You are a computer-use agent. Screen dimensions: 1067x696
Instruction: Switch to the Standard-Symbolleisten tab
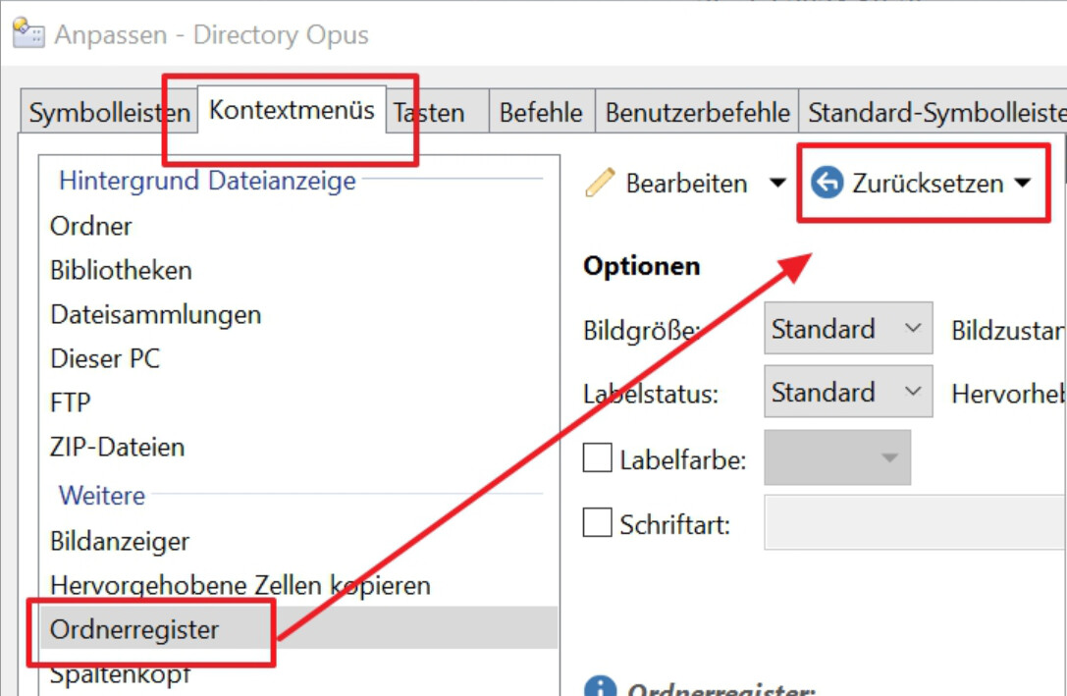(x=933, y=112)
